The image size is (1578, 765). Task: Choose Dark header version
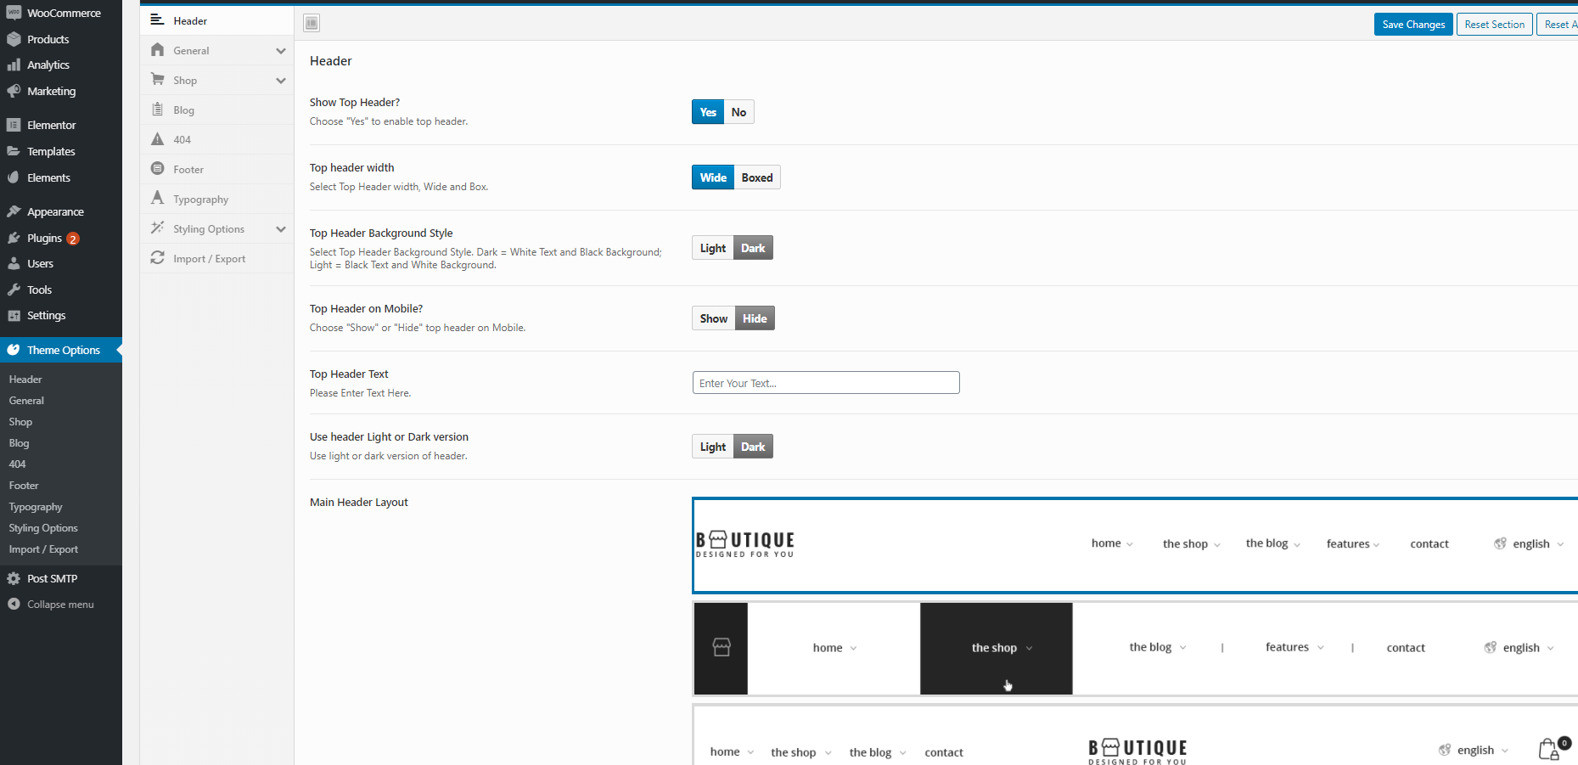pyautogui.click(x=753, y=447)
